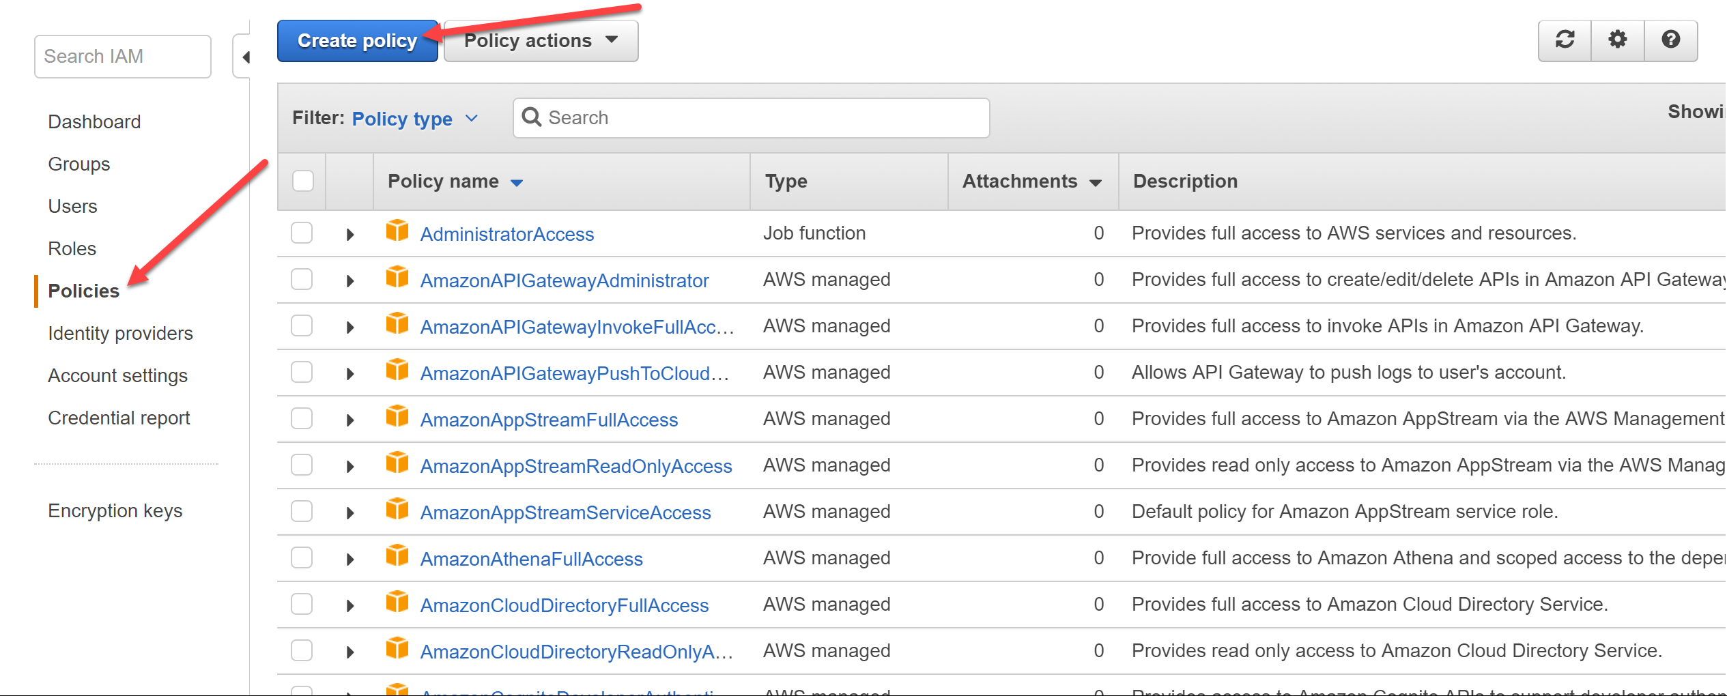The height and width of the screenshot is (696, 1727).
Task: Collapse the navigation pane arrow
Action: pyautogui.click(x=246, y=57)
